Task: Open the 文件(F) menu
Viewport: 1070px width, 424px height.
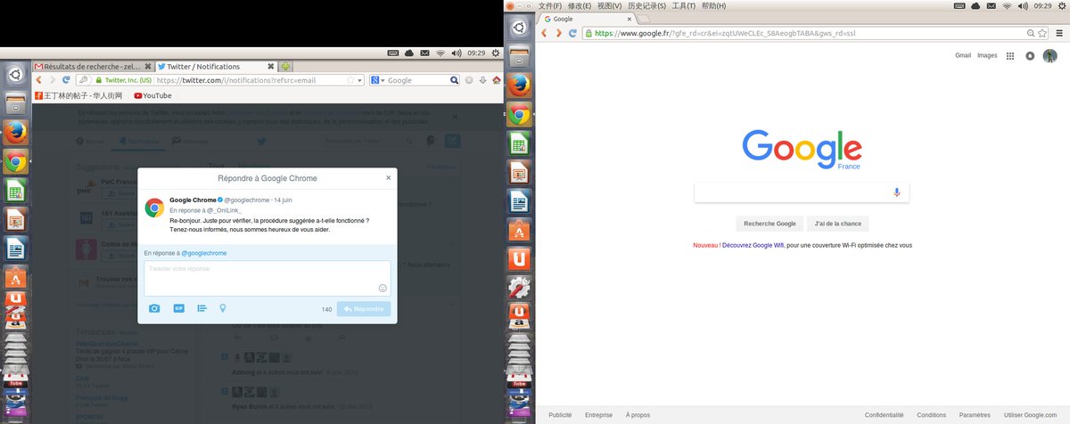Action: tap(552, 5)
